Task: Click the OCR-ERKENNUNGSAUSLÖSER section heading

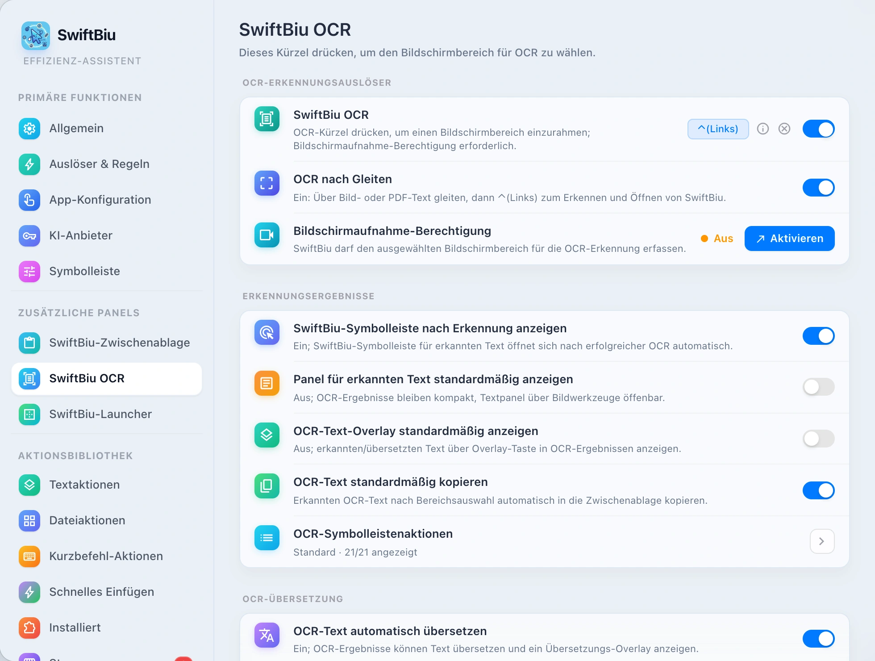Action: [317, 83]
